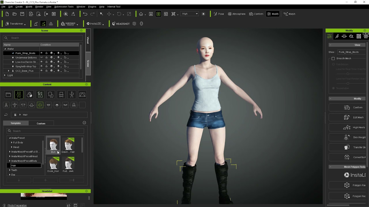The height and width of the screenshot is (207, 369).
Task: Click the Actor content category icon
Action: [19, 95]
